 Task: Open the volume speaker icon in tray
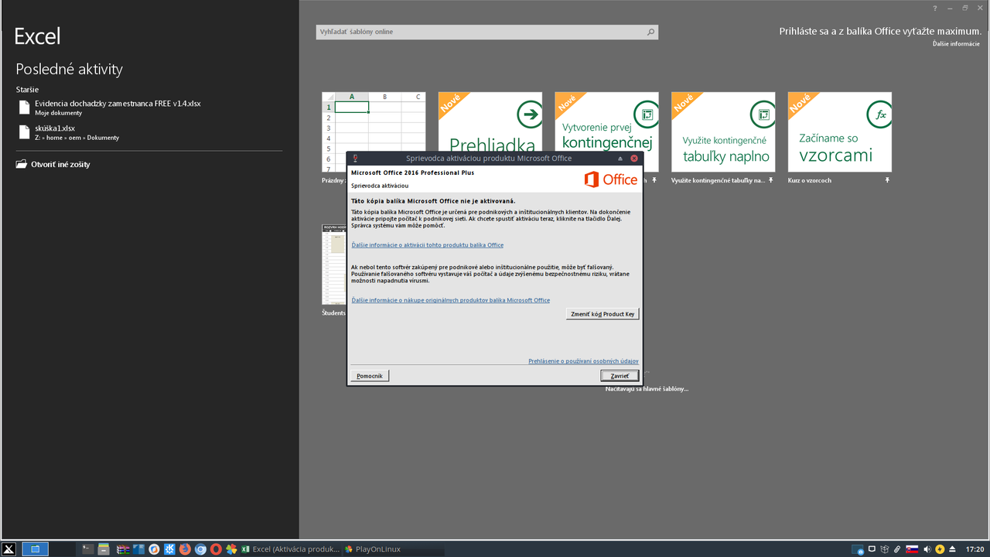(927, 549)
